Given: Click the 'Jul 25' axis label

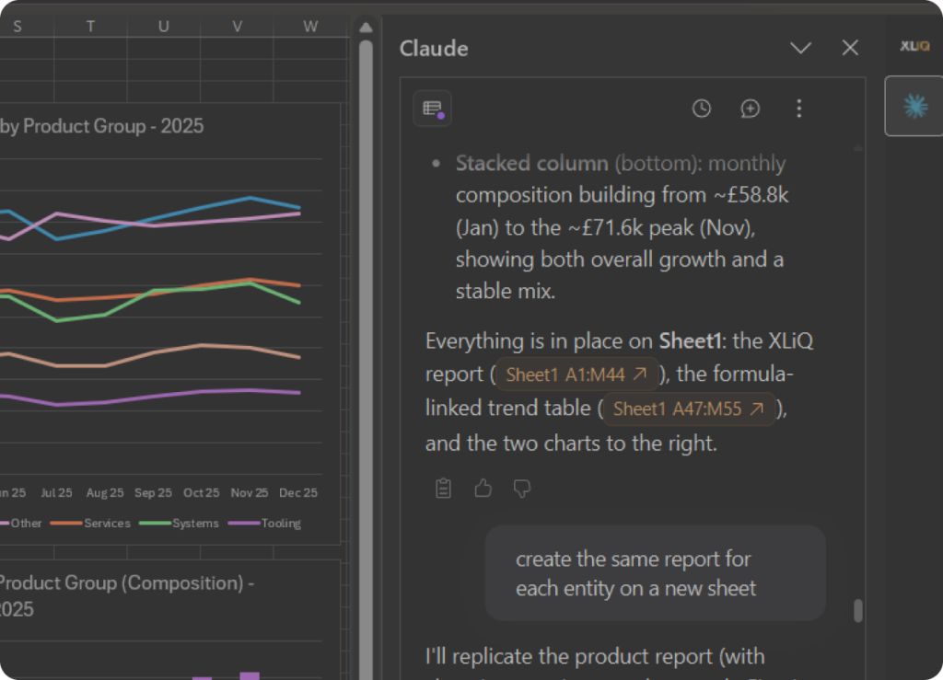Looking at the screenshot, I should (x=56, y=492).
